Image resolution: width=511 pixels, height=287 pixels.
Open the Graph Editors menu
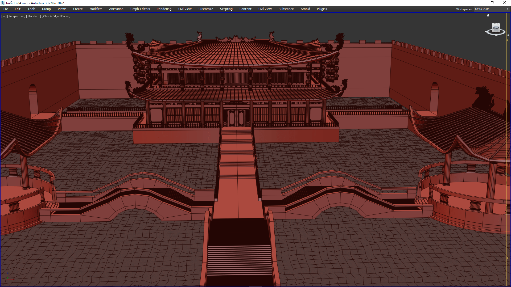pos(140,9)
